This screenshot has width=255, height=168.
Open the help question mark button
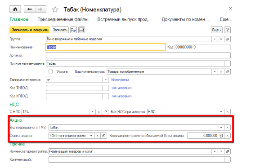[228, 30]
